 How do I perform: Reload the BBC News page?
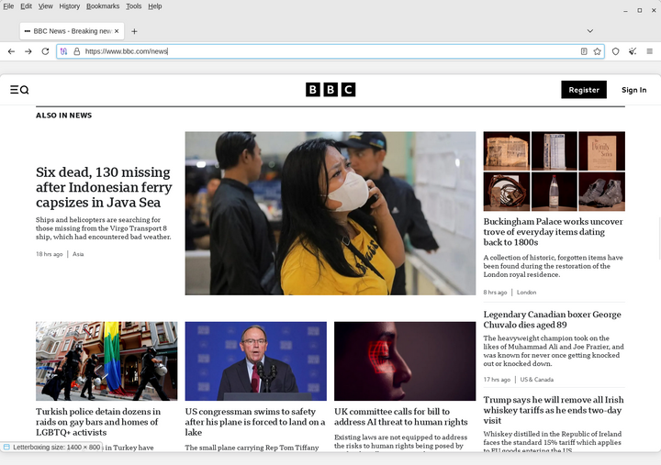pyautogui.click(x=45, y=51)
